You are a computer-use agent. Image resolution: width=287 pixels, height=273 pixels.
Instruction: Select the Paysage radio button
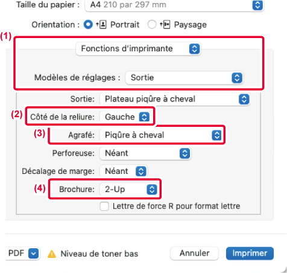point(152,25)
